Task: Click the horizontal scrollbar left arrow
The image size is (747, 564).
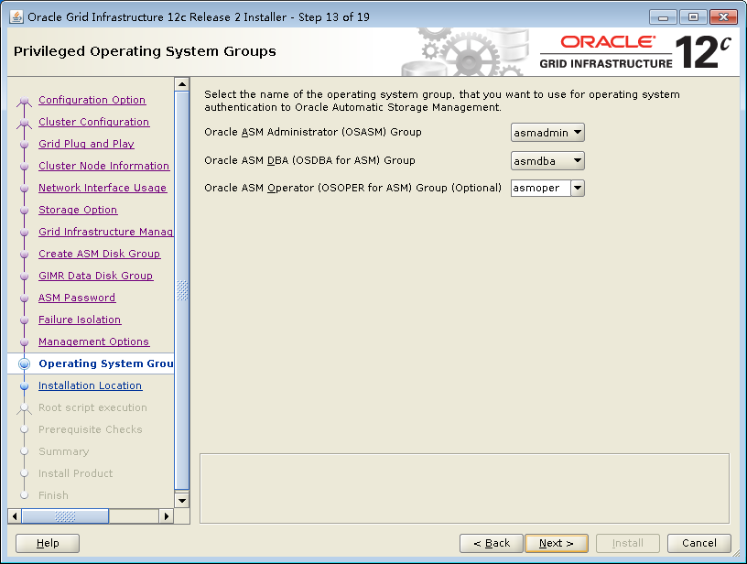Action: [15, 515]
